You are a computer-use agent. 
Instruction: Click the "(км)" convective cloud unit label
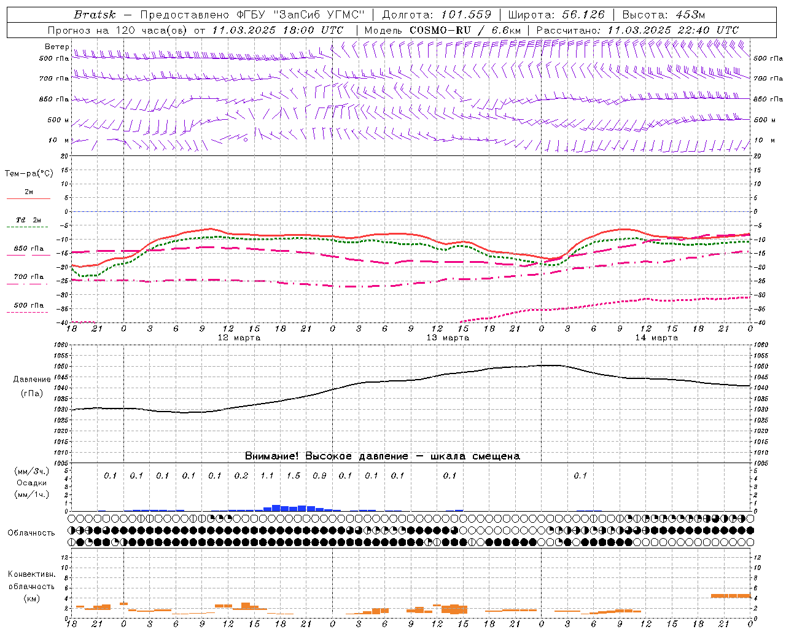point(31,598)
